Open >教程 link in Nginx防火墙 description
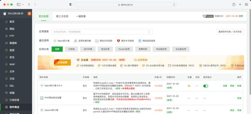This screenshot has height=114, width=251. tap(118, 88)
